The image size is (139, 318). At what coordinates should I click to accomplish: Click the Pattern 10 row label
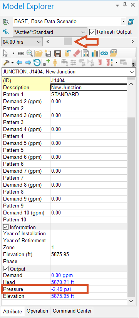click(15, 219)
